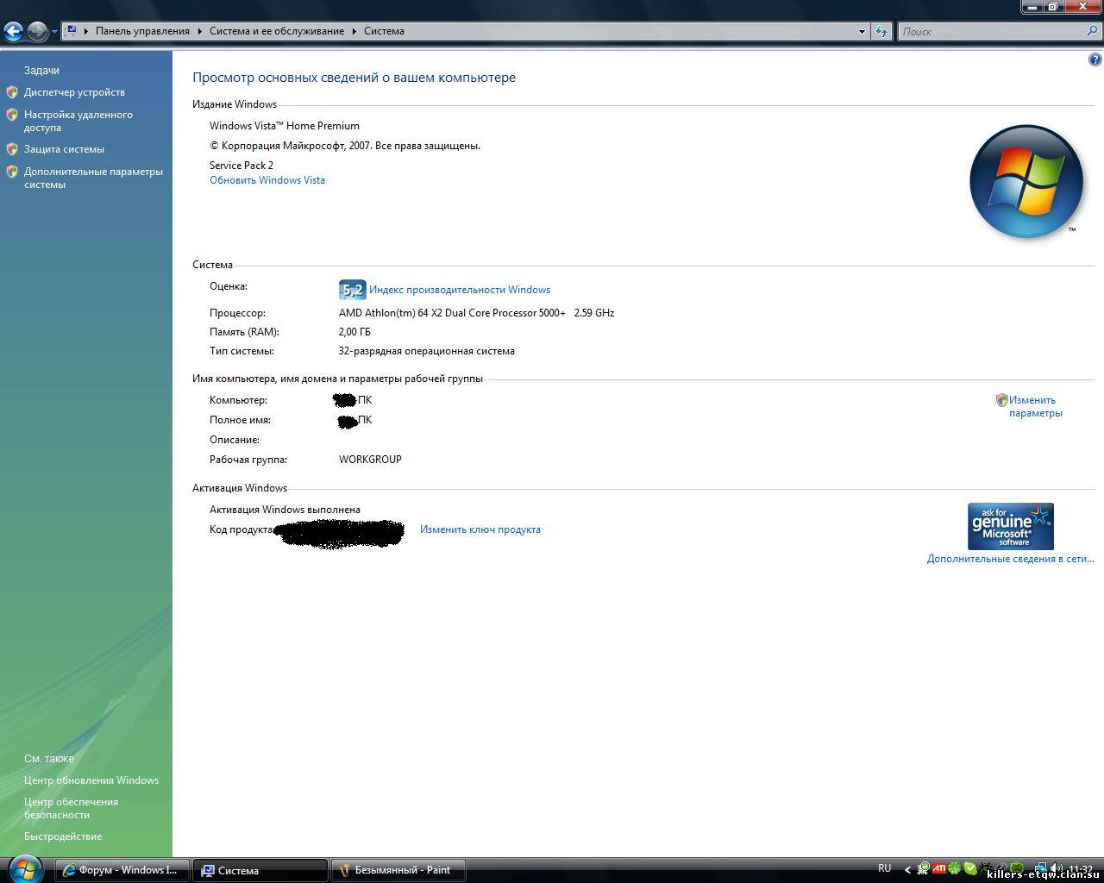Select the Windows Vista Home Premium text
The height and width of the screenshot is (883, 1104).
285,126
